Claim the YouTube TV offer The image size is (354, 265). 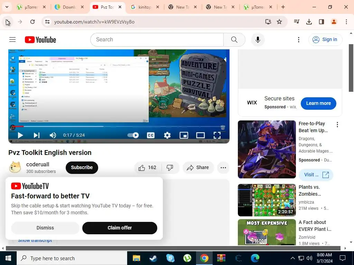(120, 228)
